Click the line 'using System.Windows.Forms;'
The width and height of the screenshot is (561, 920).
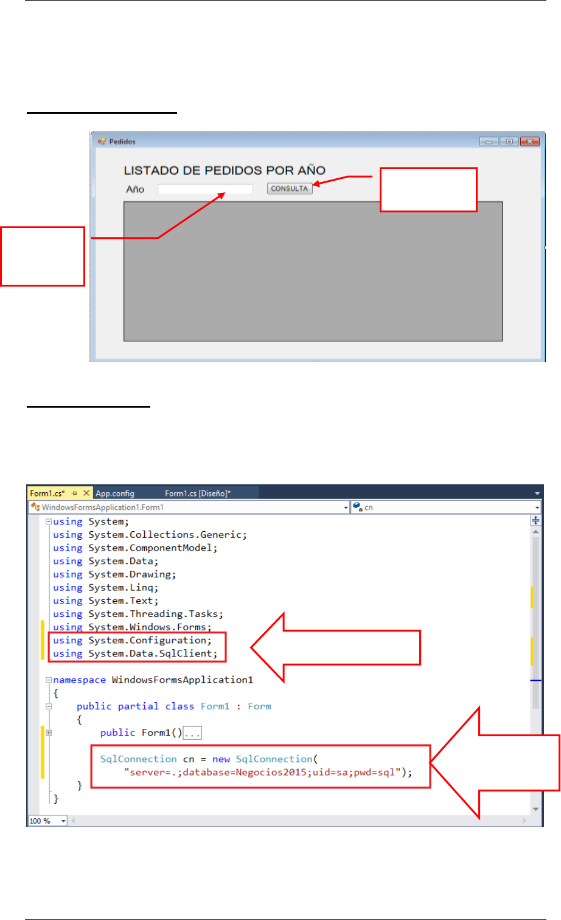(x=132, y=627)
